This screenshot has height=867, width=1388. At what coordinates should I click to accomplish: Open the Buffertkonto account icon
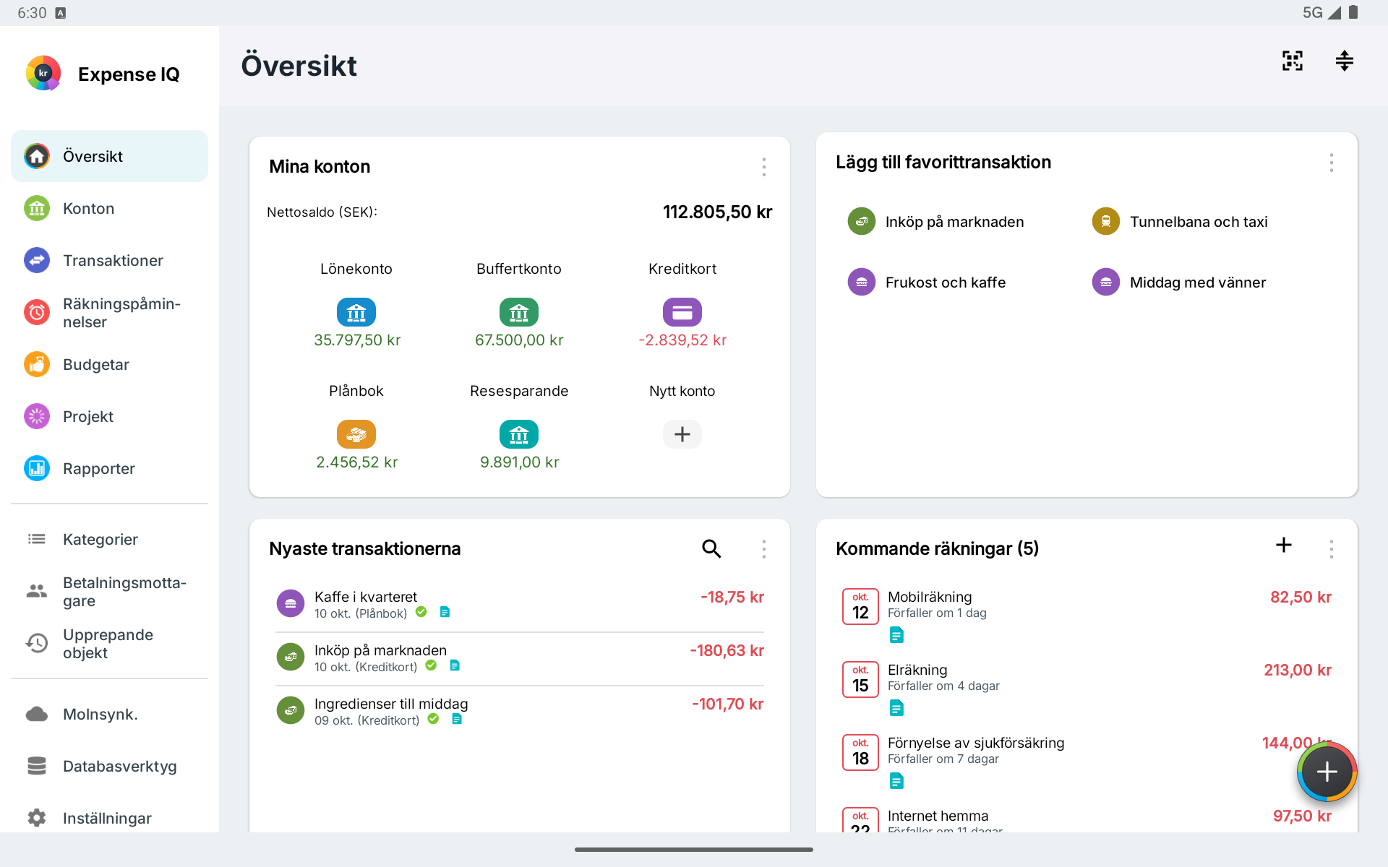pyautogui.click(x=519, y=312)
